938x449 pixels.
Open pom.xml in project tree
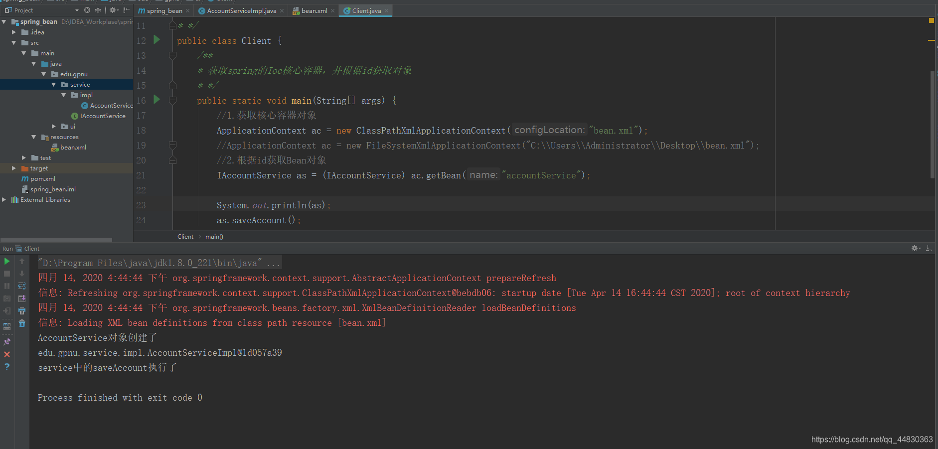tap(38, 178)
